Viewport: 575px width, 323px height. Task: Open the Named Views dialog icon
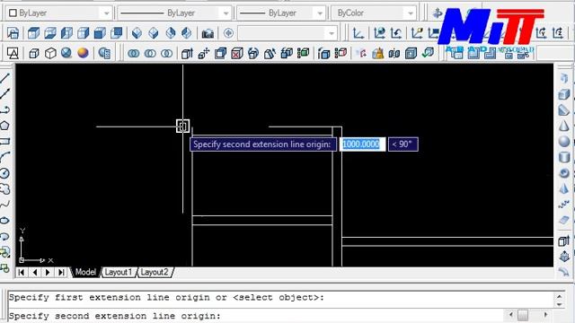click(x=13, y=33)
